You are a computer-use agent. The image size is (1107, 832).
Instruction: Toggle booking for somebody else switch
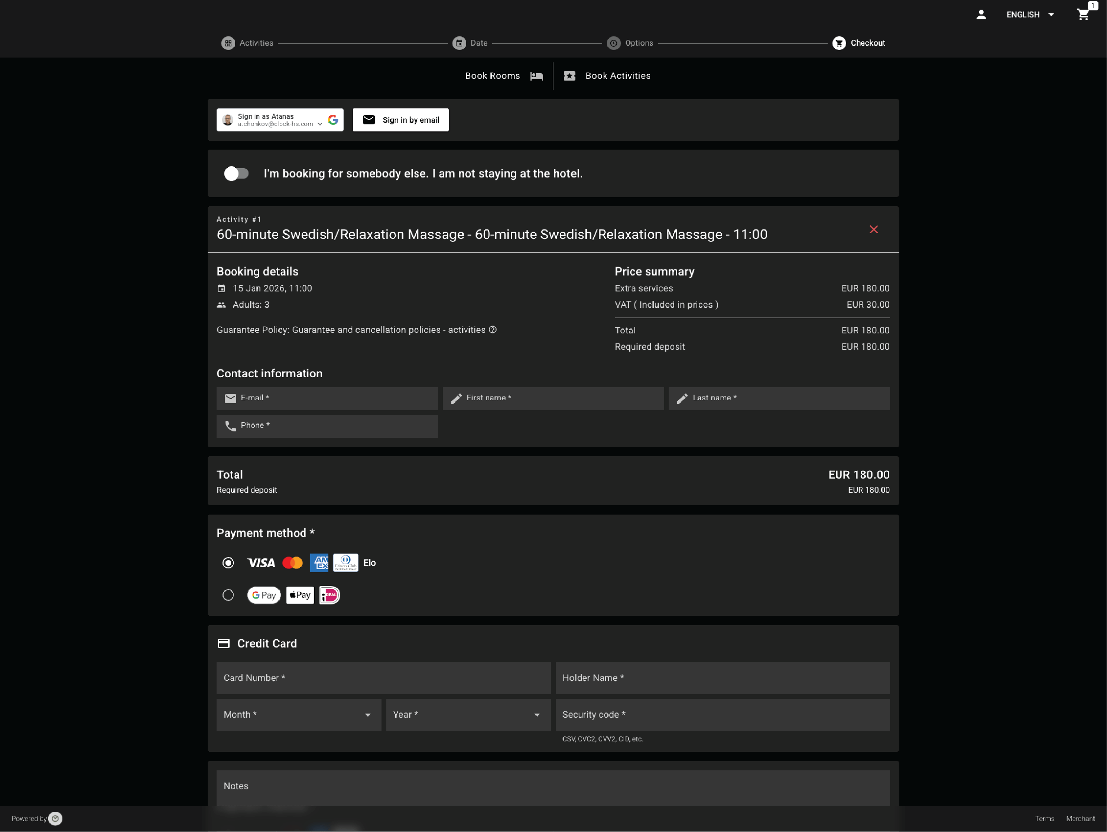tap(236, 174)
